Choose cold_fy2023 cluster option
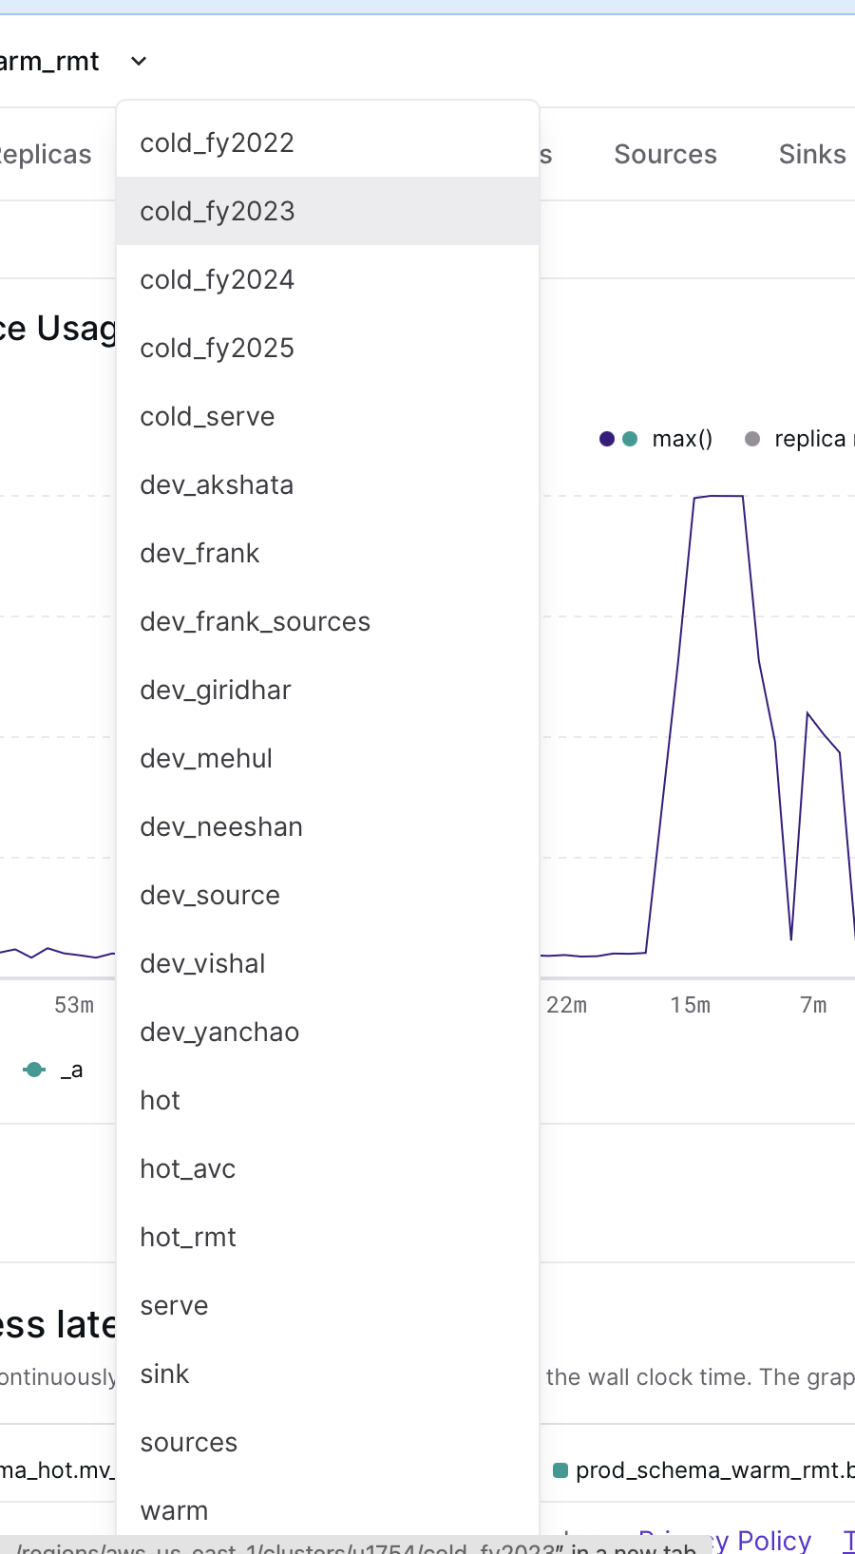The image size is (855, 1554). point(218,212)
